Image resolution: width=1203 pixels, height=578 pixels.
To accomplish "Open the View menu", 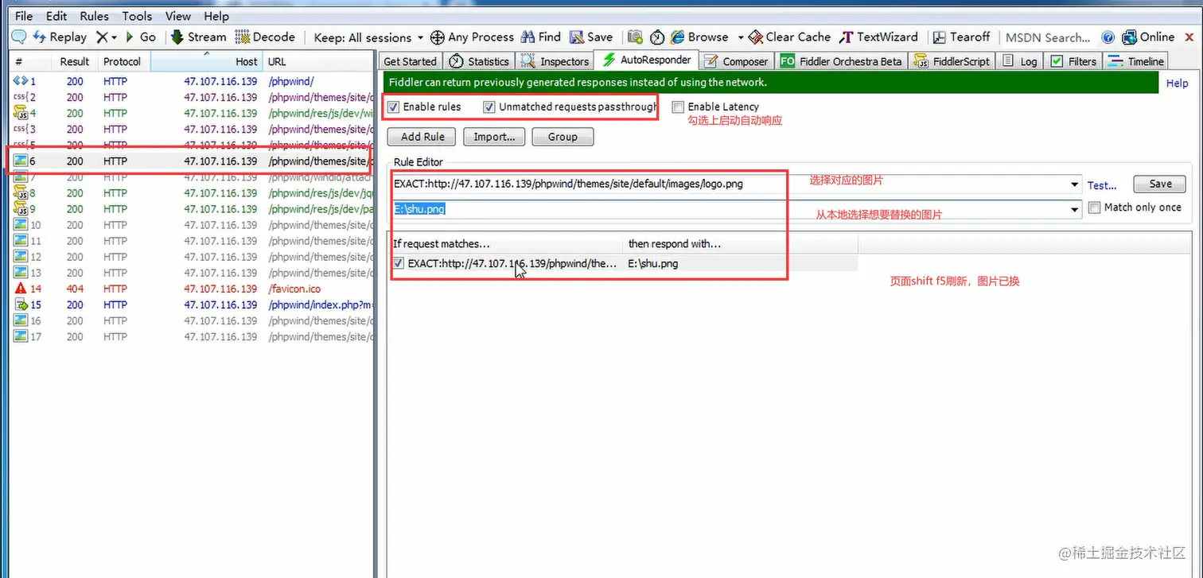I will pyautogui.click(x=178, y=16).
